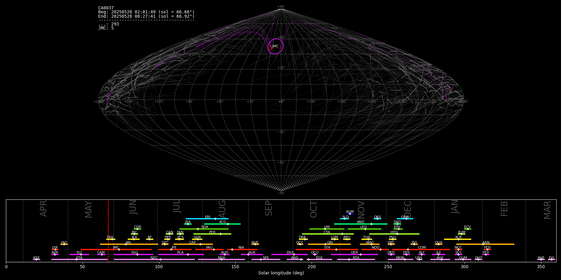
Task: Select the 200 tick label on the axis
Action: 312,267
